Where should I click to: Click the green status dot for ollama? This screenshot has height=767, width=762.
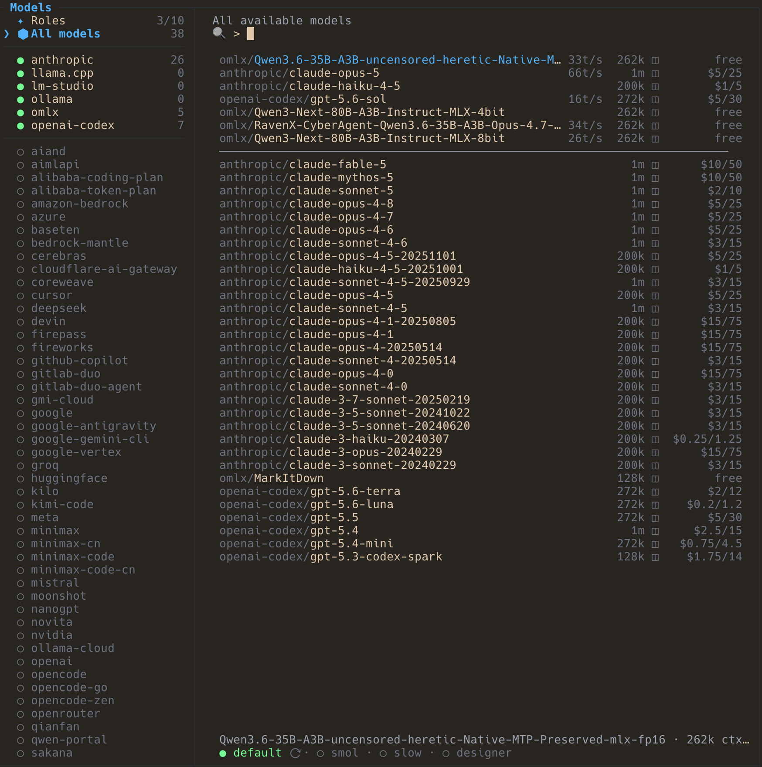20,99
